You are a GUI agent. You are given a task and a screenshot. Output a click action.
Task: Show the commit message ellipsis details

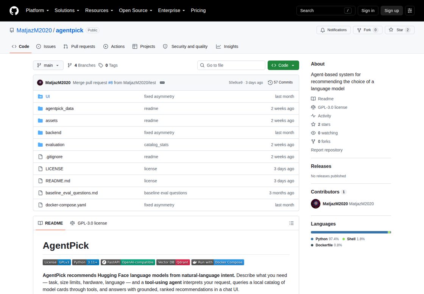click(x=162, y=83)
